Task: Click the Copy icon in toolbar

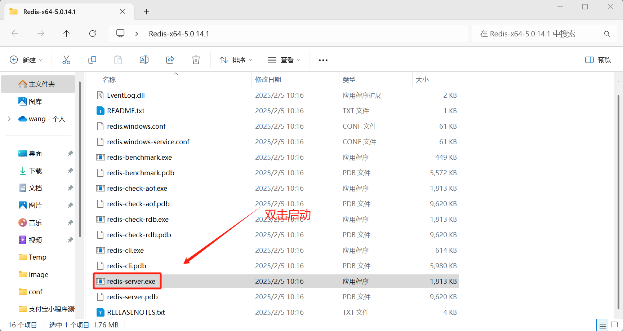Action: coord(92,60)
